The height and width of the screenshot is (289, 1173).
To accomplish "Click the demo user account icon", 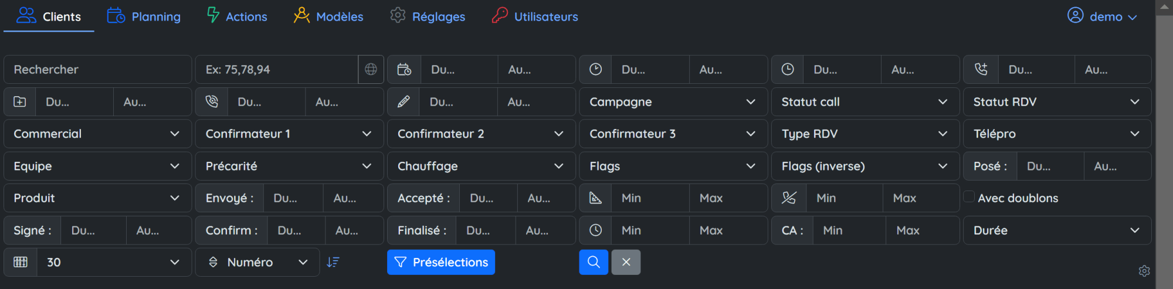I will 1075,16.
